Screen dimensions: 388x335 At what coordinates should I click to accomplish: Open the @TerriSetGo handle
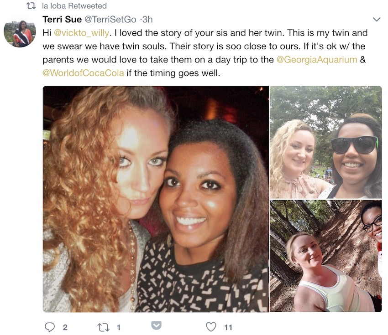pos(110,19)
